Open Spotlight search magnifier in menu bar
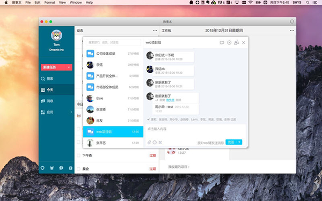This screenshot has width=322, height=201. pos(308,3)
